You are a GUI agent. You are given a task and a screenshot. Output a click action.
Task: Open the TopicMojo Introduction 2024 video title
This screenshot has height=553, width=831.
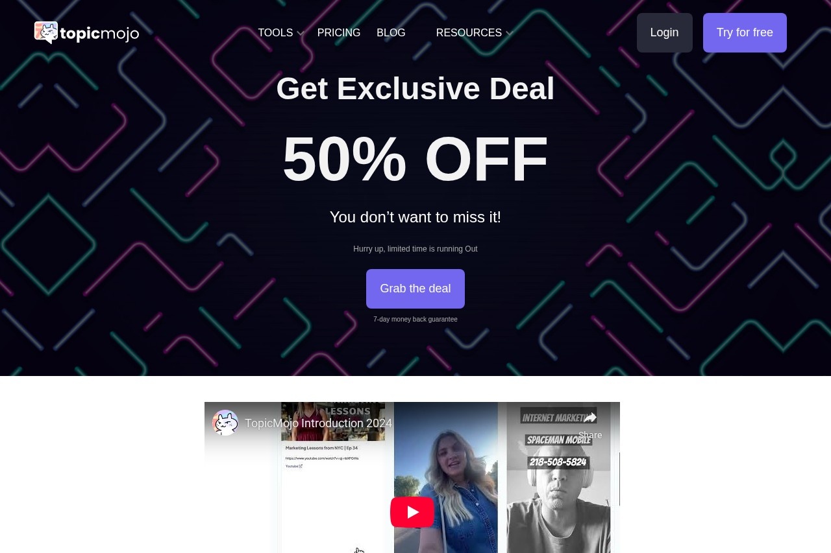[x=318, y=423]
